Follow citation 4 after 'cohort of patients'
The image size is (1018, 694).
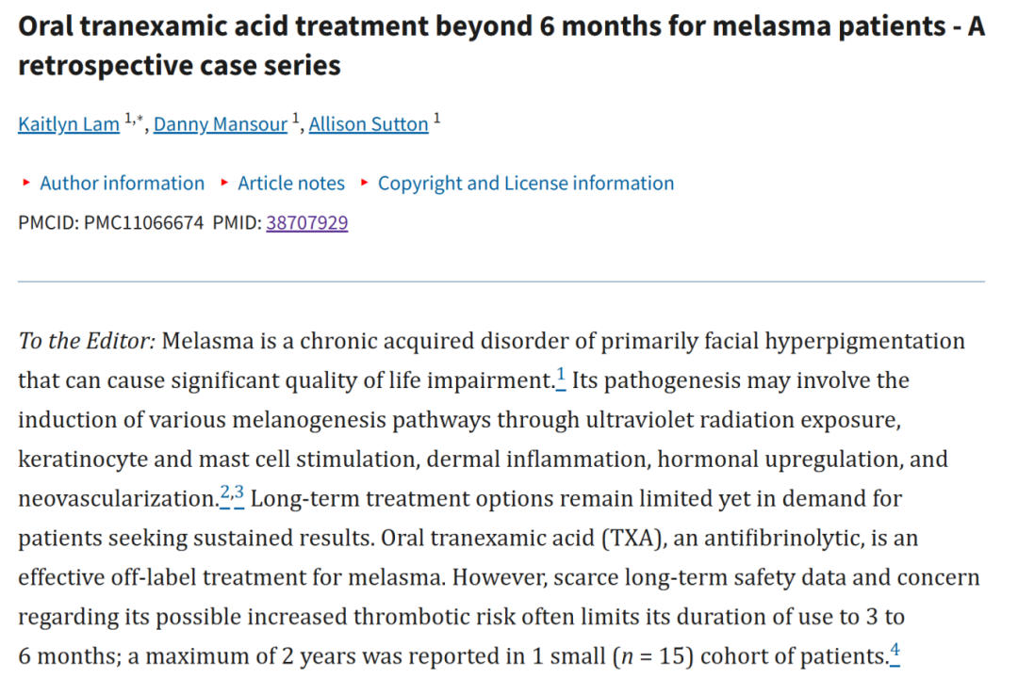pyautogui.click(x=895, y=653)
